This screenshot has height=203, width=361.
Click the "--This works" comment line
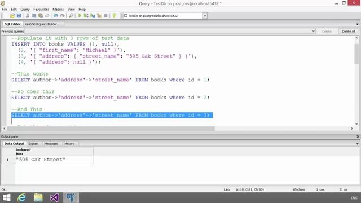click(x=30, y=74)
